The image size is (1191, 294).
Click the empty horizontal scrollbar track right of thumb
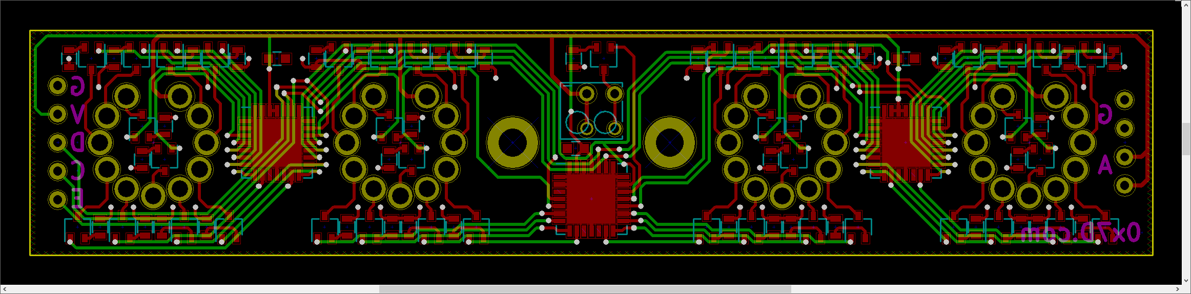pyautogui.click(x=974, y=289)
